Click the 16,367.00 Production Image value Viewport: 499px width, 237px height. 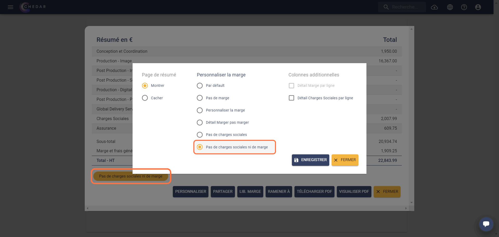click(388, 61)
